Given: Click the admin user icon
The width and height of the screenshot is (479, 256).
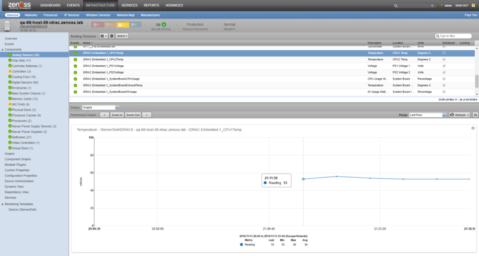Looking at the screenshot, I should coord(442,5).
